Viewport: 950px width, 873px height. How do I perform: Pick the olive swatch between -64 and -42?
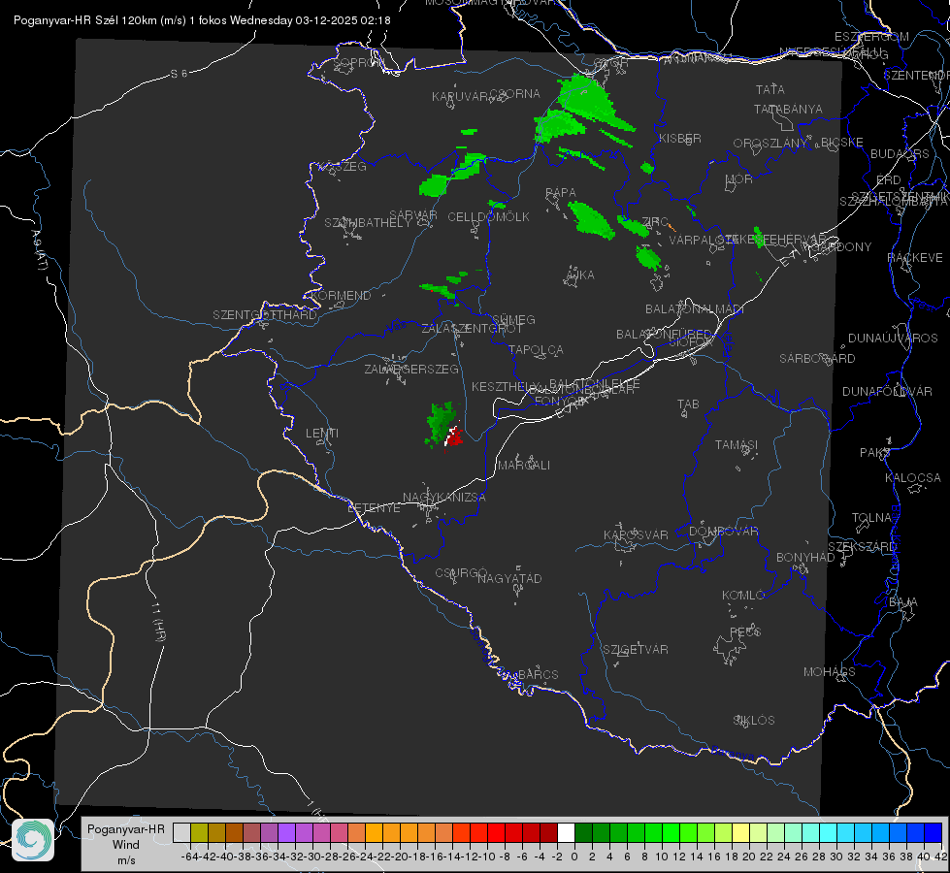[x=199, y=833]
